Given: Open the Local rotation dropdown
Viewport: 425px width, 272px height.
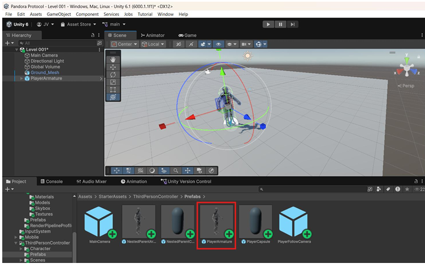Looking at the screenshot, I should pos(153,44).
